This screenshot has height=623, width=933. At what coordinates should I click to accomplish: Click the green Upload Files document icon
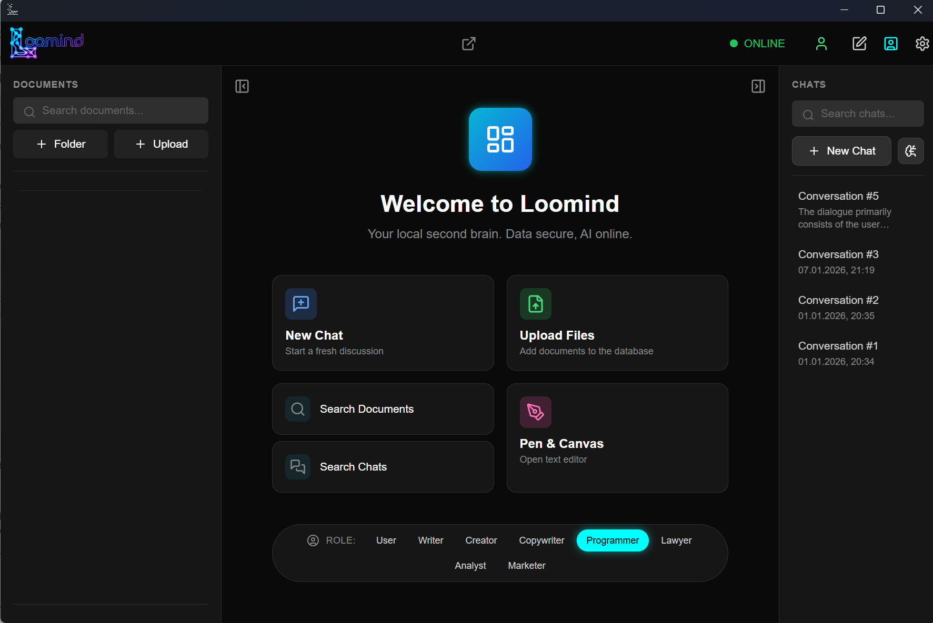[x=535, y=303]
